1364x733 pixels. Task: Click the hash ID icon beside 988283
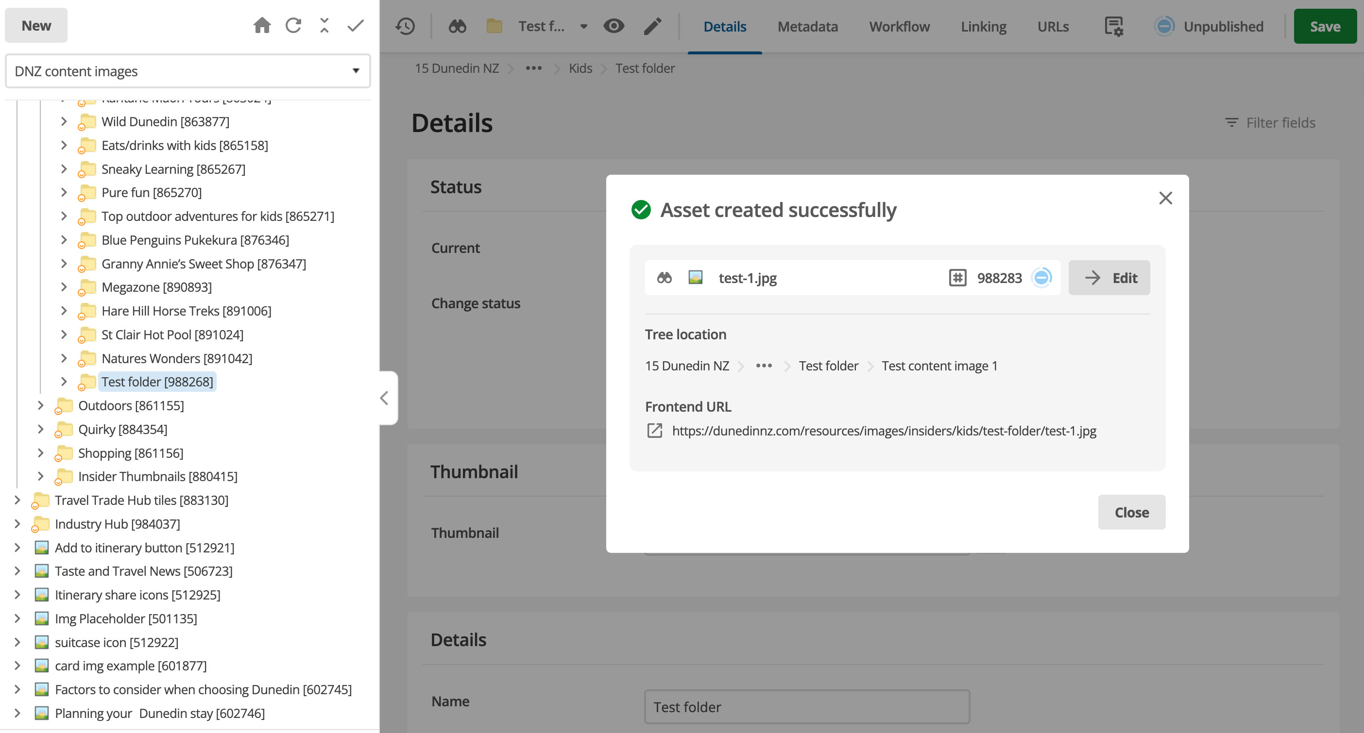(x=957, y=278)
